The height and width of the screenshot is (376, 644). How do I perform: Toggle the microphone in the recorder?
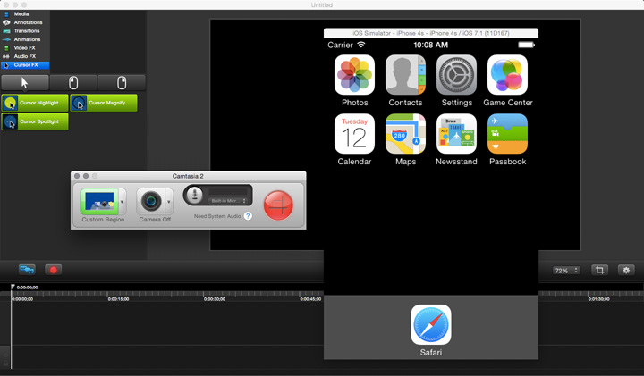[x=195, y=195]
